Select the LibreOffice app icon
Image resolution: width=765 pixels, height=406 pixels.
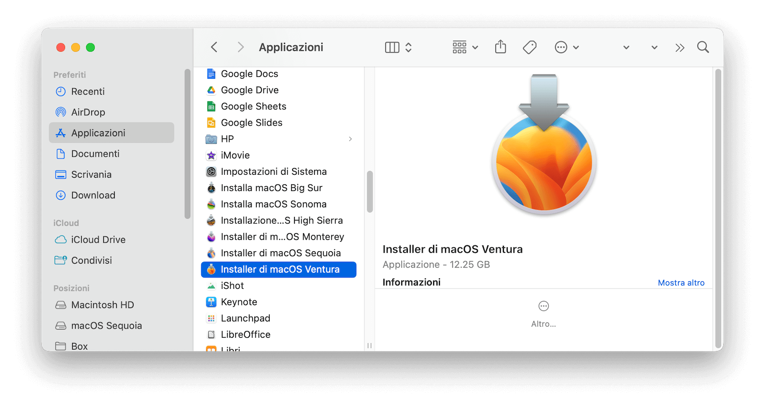[x=211, y=334]
